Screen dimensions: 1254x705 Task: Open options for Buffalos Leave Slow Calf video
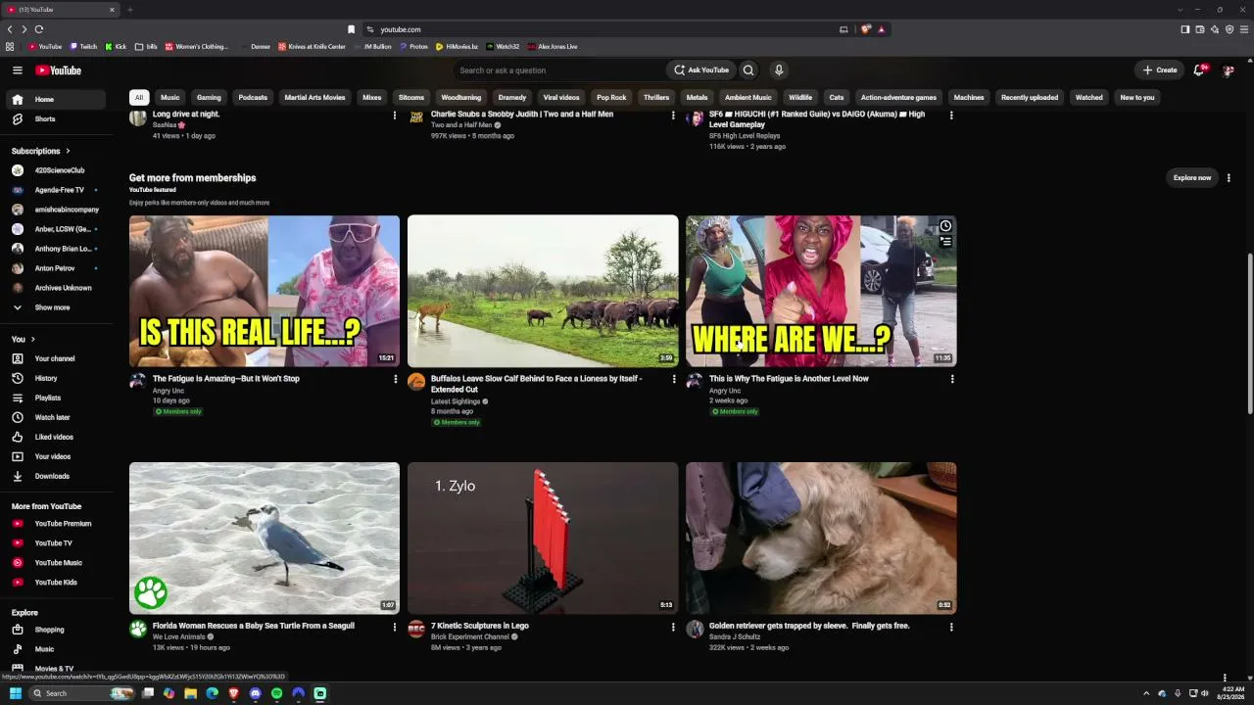pyautogui.click(x=673, y=379)
